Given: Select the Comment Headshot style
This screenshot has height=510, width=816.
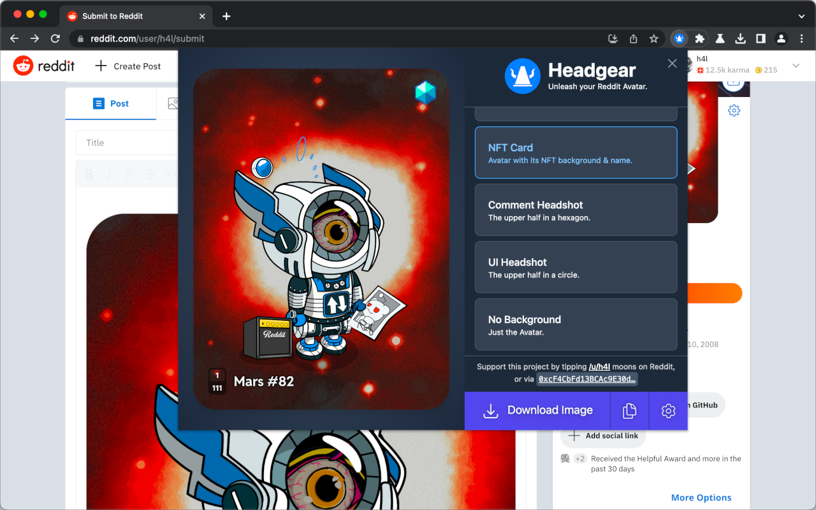Looking at the screenshot, I should click(576, 210).
